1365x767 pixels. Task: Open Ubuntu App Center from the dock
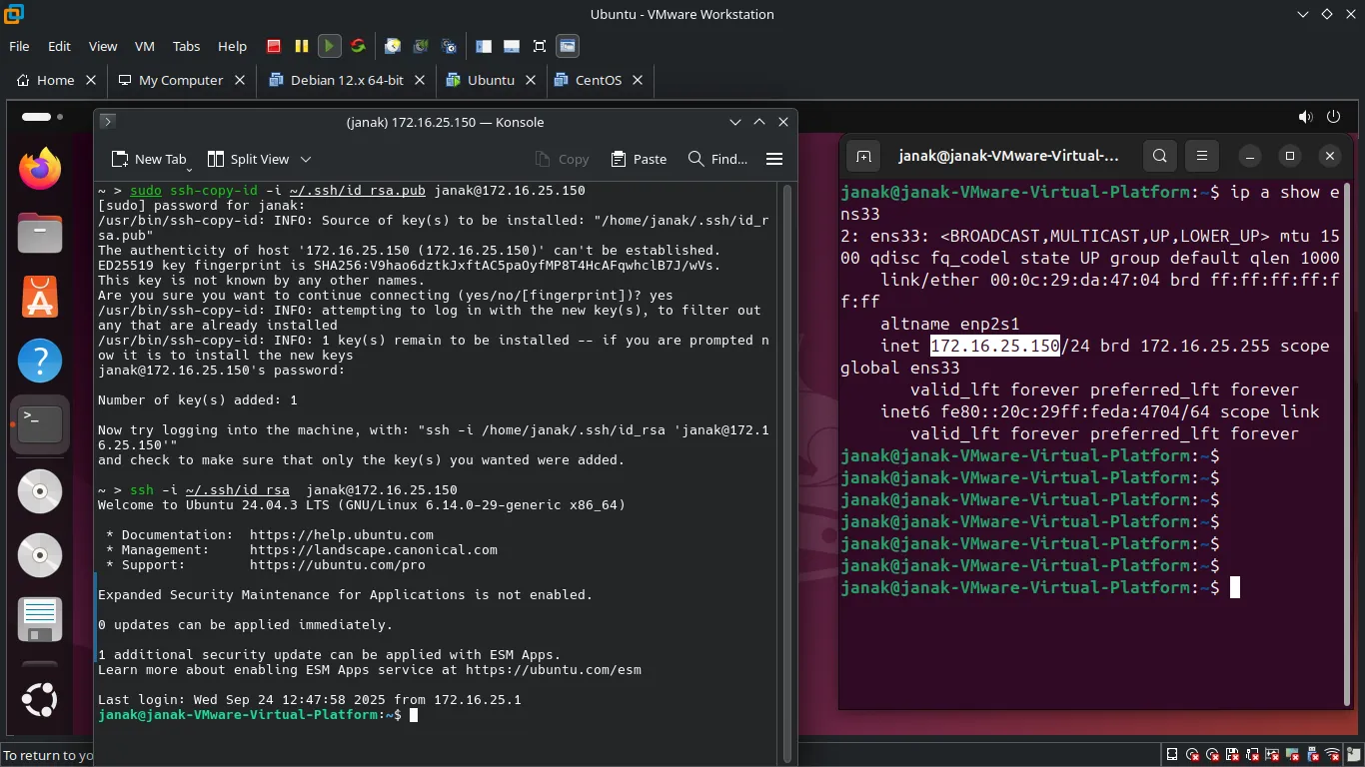tap(40, 297)
